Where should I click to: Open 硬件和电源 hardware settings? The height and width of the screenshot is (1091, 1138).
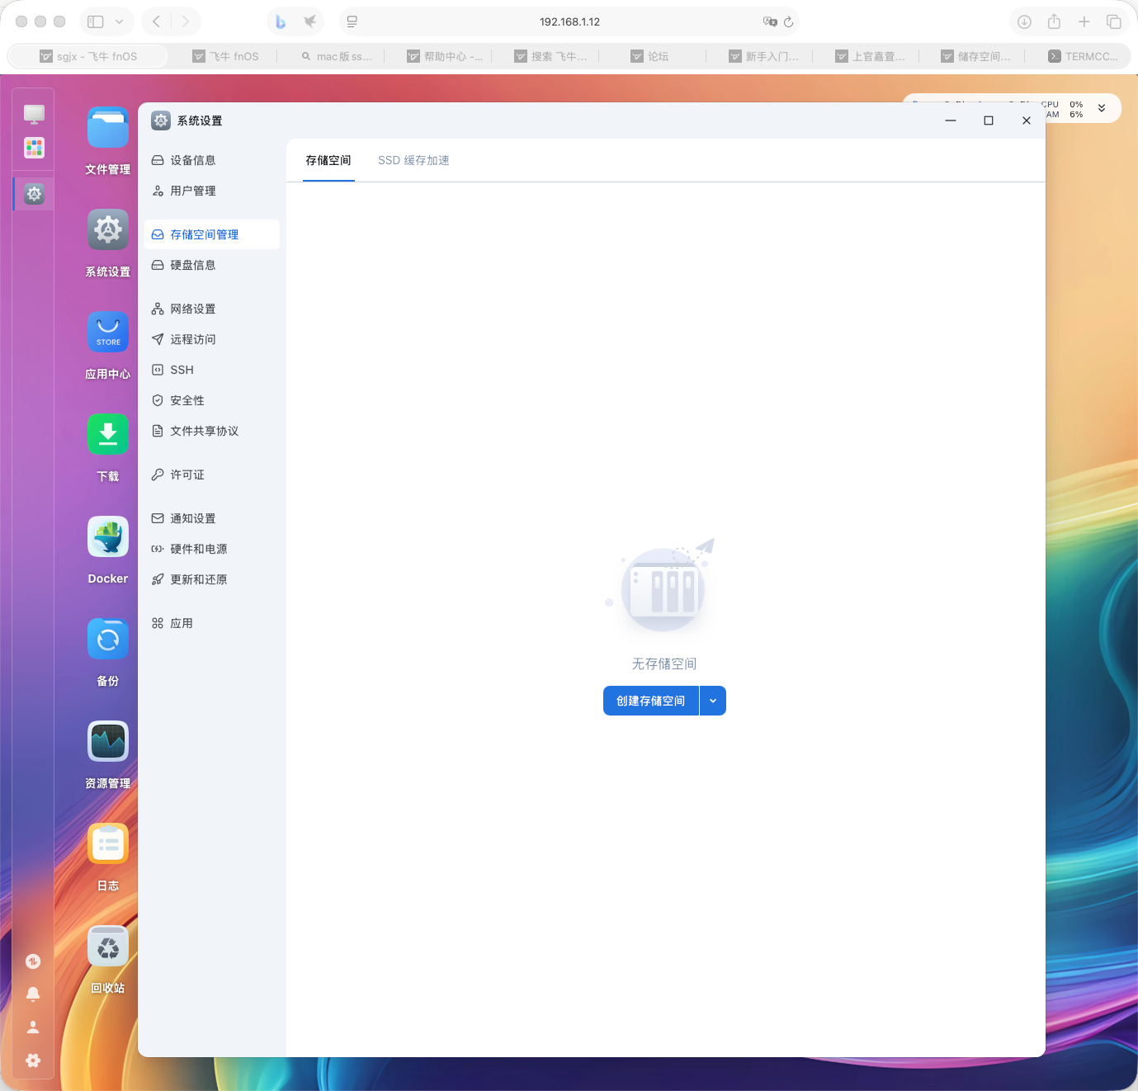tap(198, 548)
